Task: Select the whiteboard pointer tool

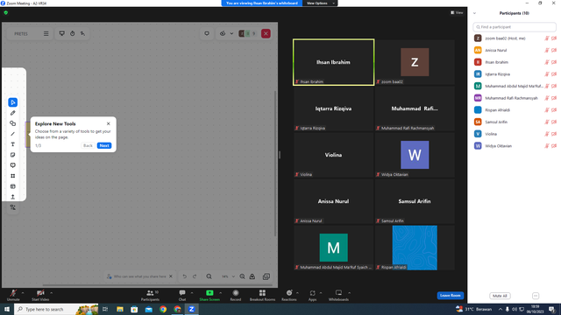Action: (13, 102)
